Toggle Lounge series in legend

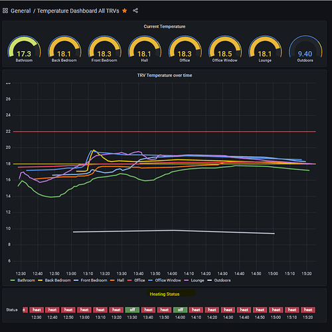[197, 280]
